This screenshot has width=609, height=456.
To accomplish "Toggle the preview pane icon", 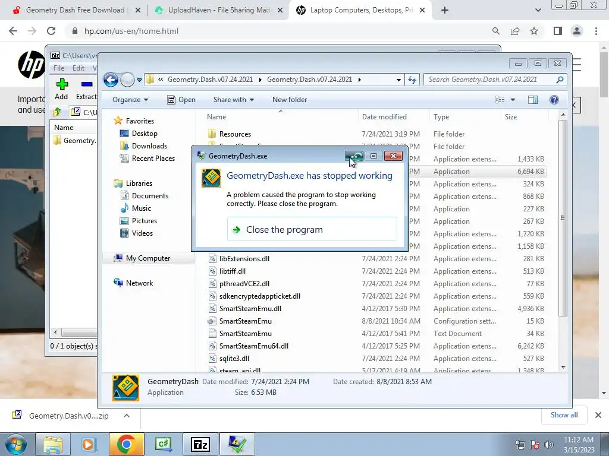I will (x=533, y=100).
